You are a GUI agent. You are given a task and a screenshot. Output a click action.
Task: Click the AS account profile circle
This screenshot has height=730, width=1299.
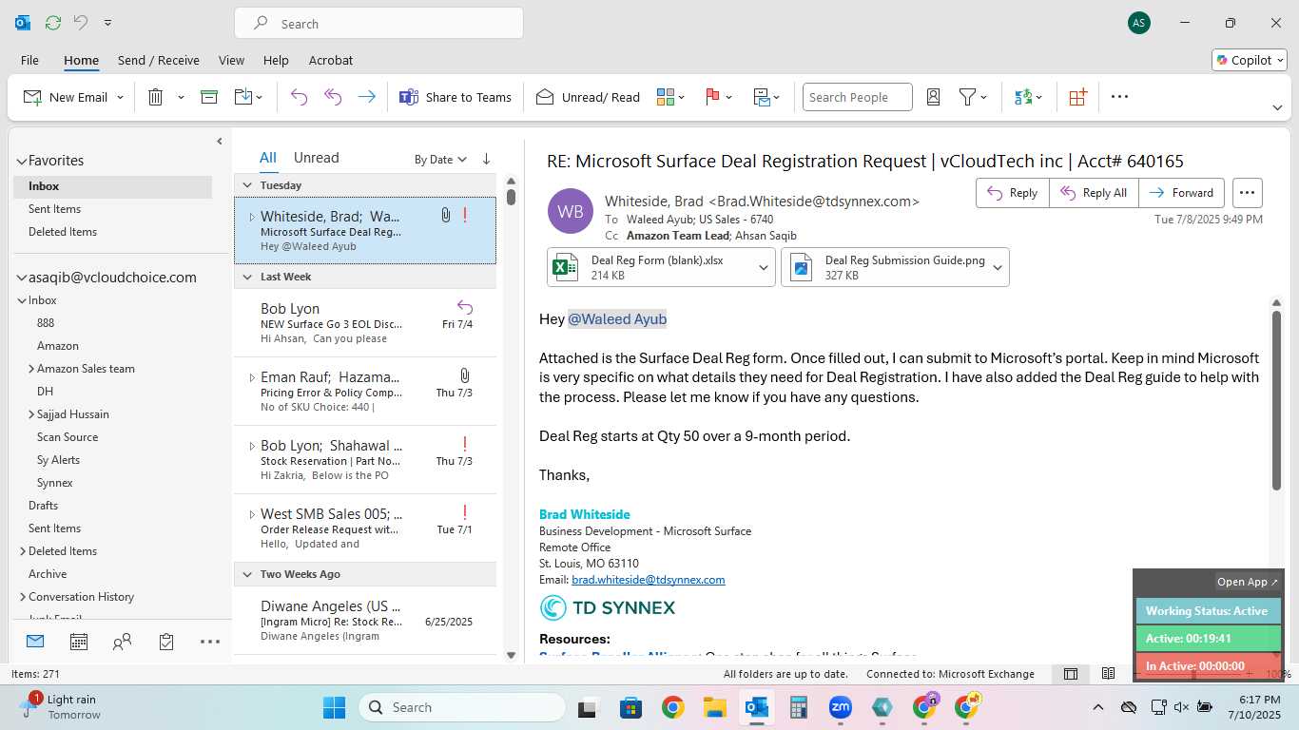(1138, 23)
